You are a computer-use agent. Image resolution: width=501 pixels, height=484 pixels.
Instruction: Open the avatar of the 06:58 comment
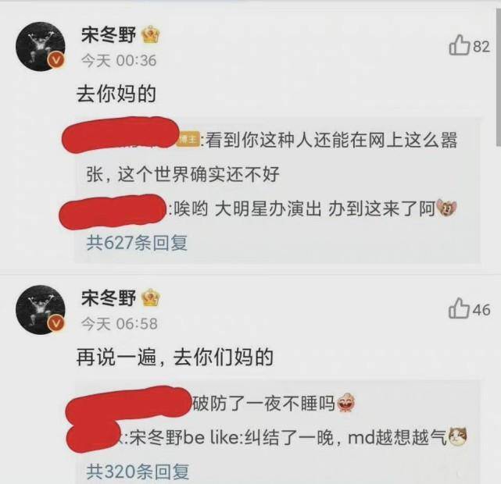pos(41,309)
